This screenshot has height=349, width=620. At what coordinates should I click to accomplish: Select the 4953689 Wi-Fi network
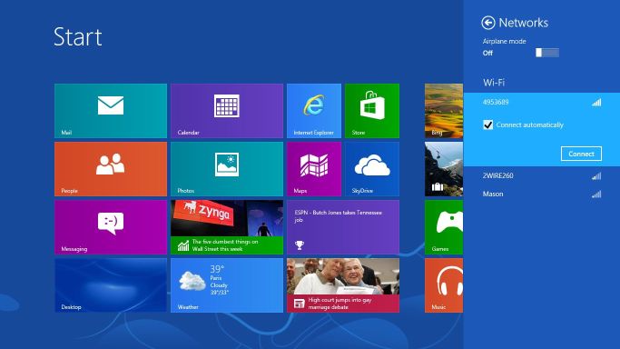(542, 102)
